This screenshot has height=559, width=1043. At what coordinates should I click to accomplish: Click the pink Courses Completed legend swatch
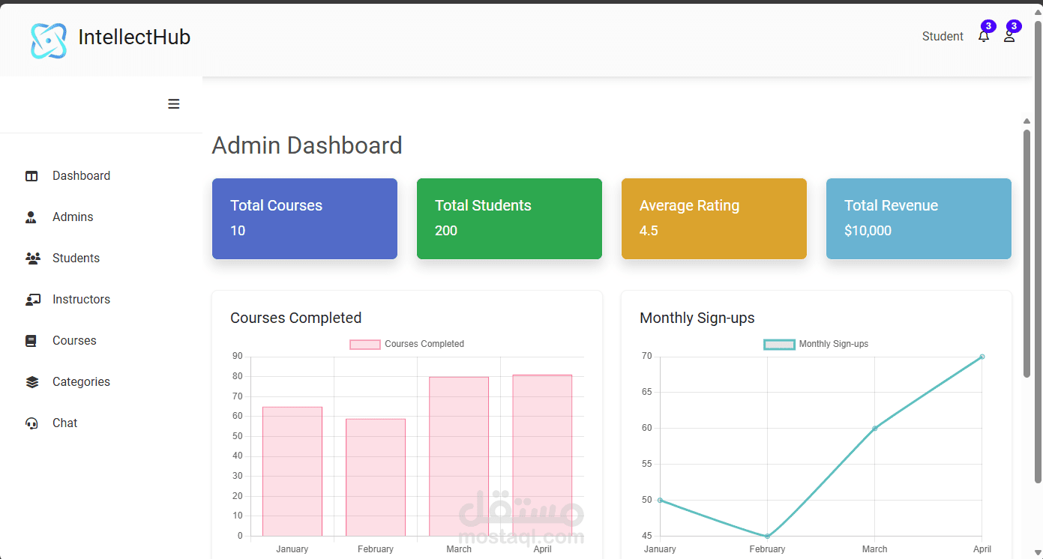tap(365, 344)
